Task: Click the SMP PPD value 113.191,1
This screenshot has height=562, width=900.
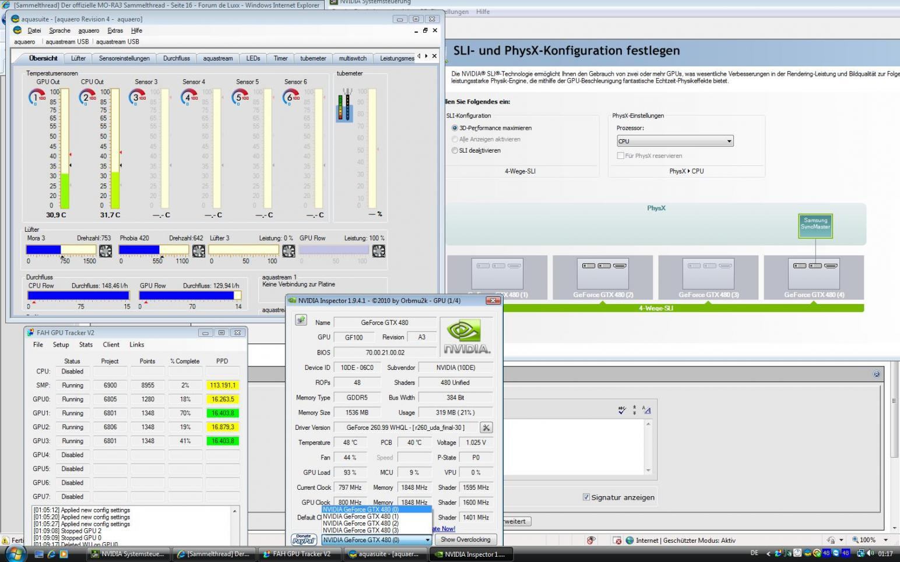Action: point(223,386)
